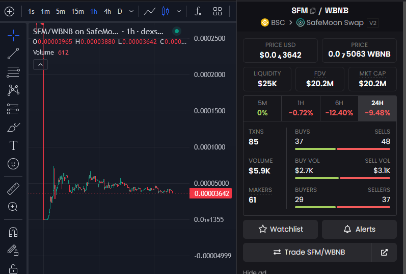Set the 1h timeframe
Viewport: 406px width, 274px height.
(94, 11)
